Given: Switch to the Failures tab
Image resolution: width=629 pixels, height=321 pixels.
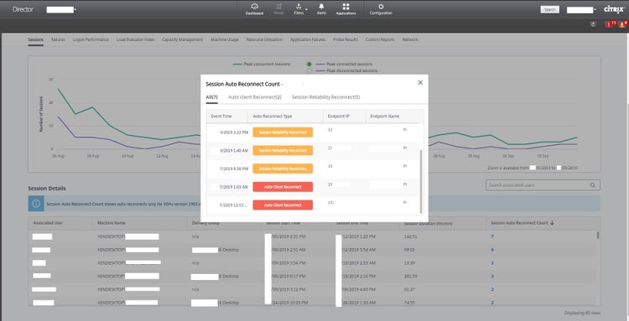Looking at the screenshot, I should (58, 39).
